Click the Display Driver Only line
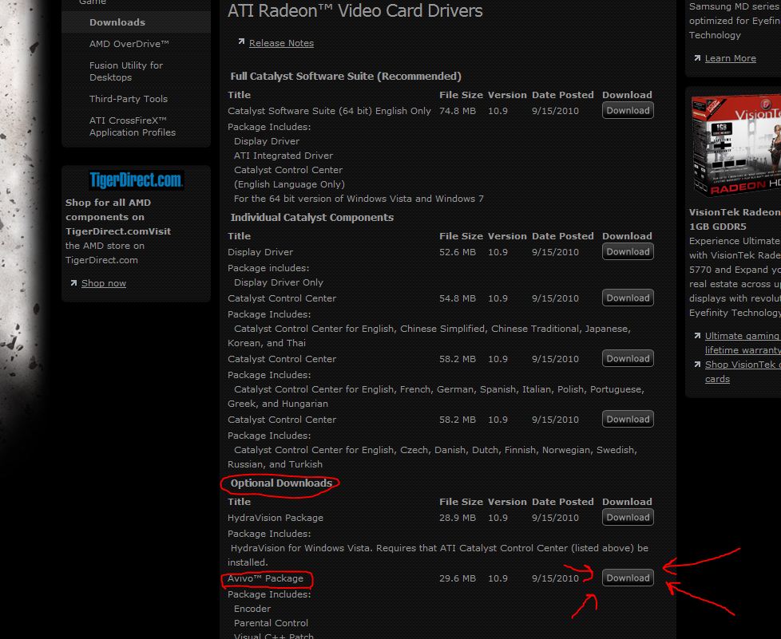 click(x=279, y=282)
